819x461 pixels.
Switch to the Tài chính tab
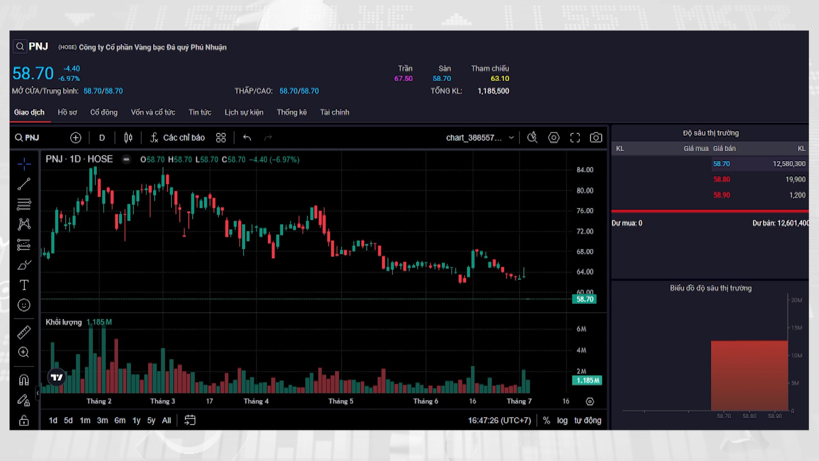(334, 112)
